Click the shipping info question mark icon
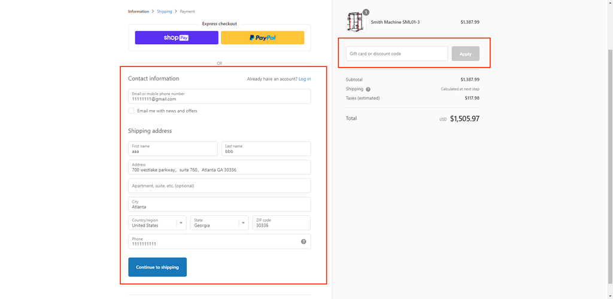This screenshot has width=613, height=299. (x=368, y=89)
